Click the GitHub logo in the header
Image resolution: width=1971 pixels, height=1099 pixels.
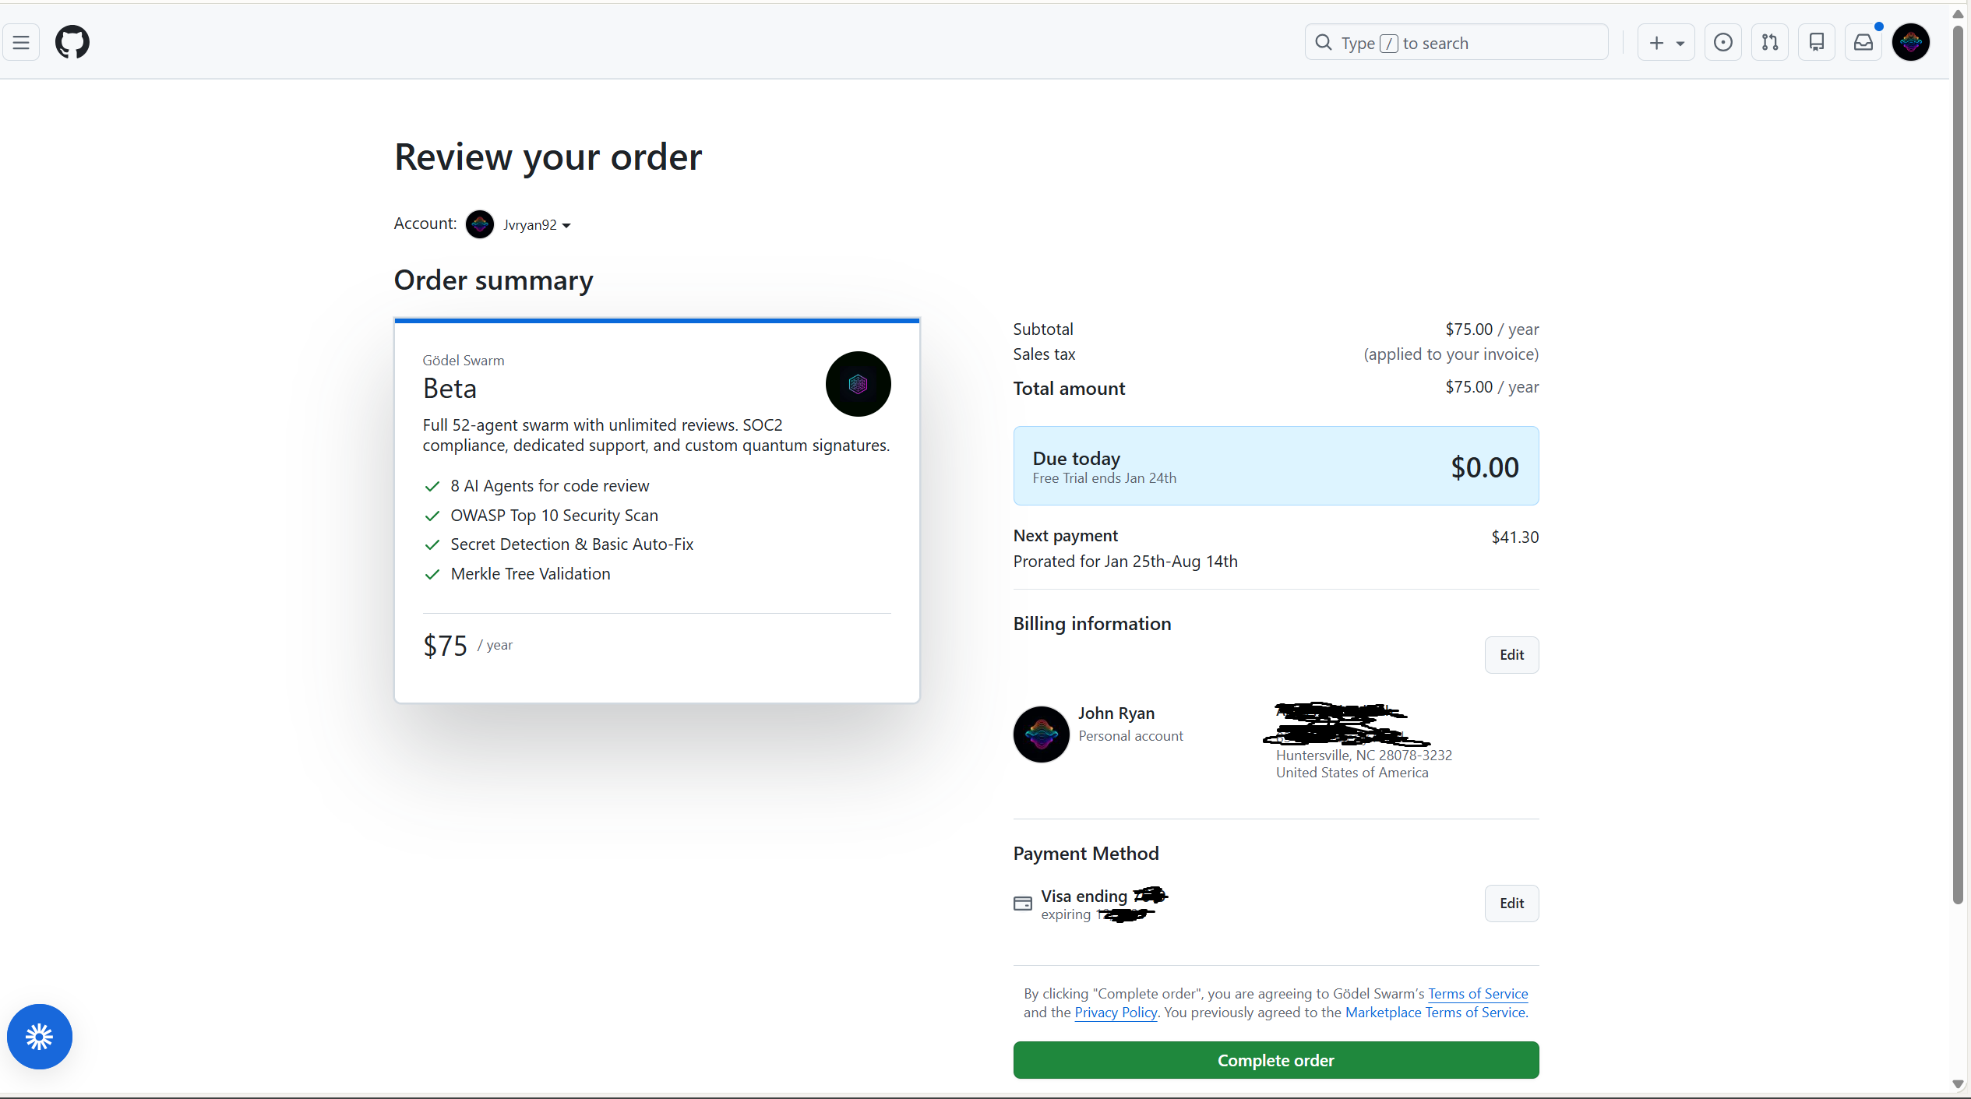[72, 42]
